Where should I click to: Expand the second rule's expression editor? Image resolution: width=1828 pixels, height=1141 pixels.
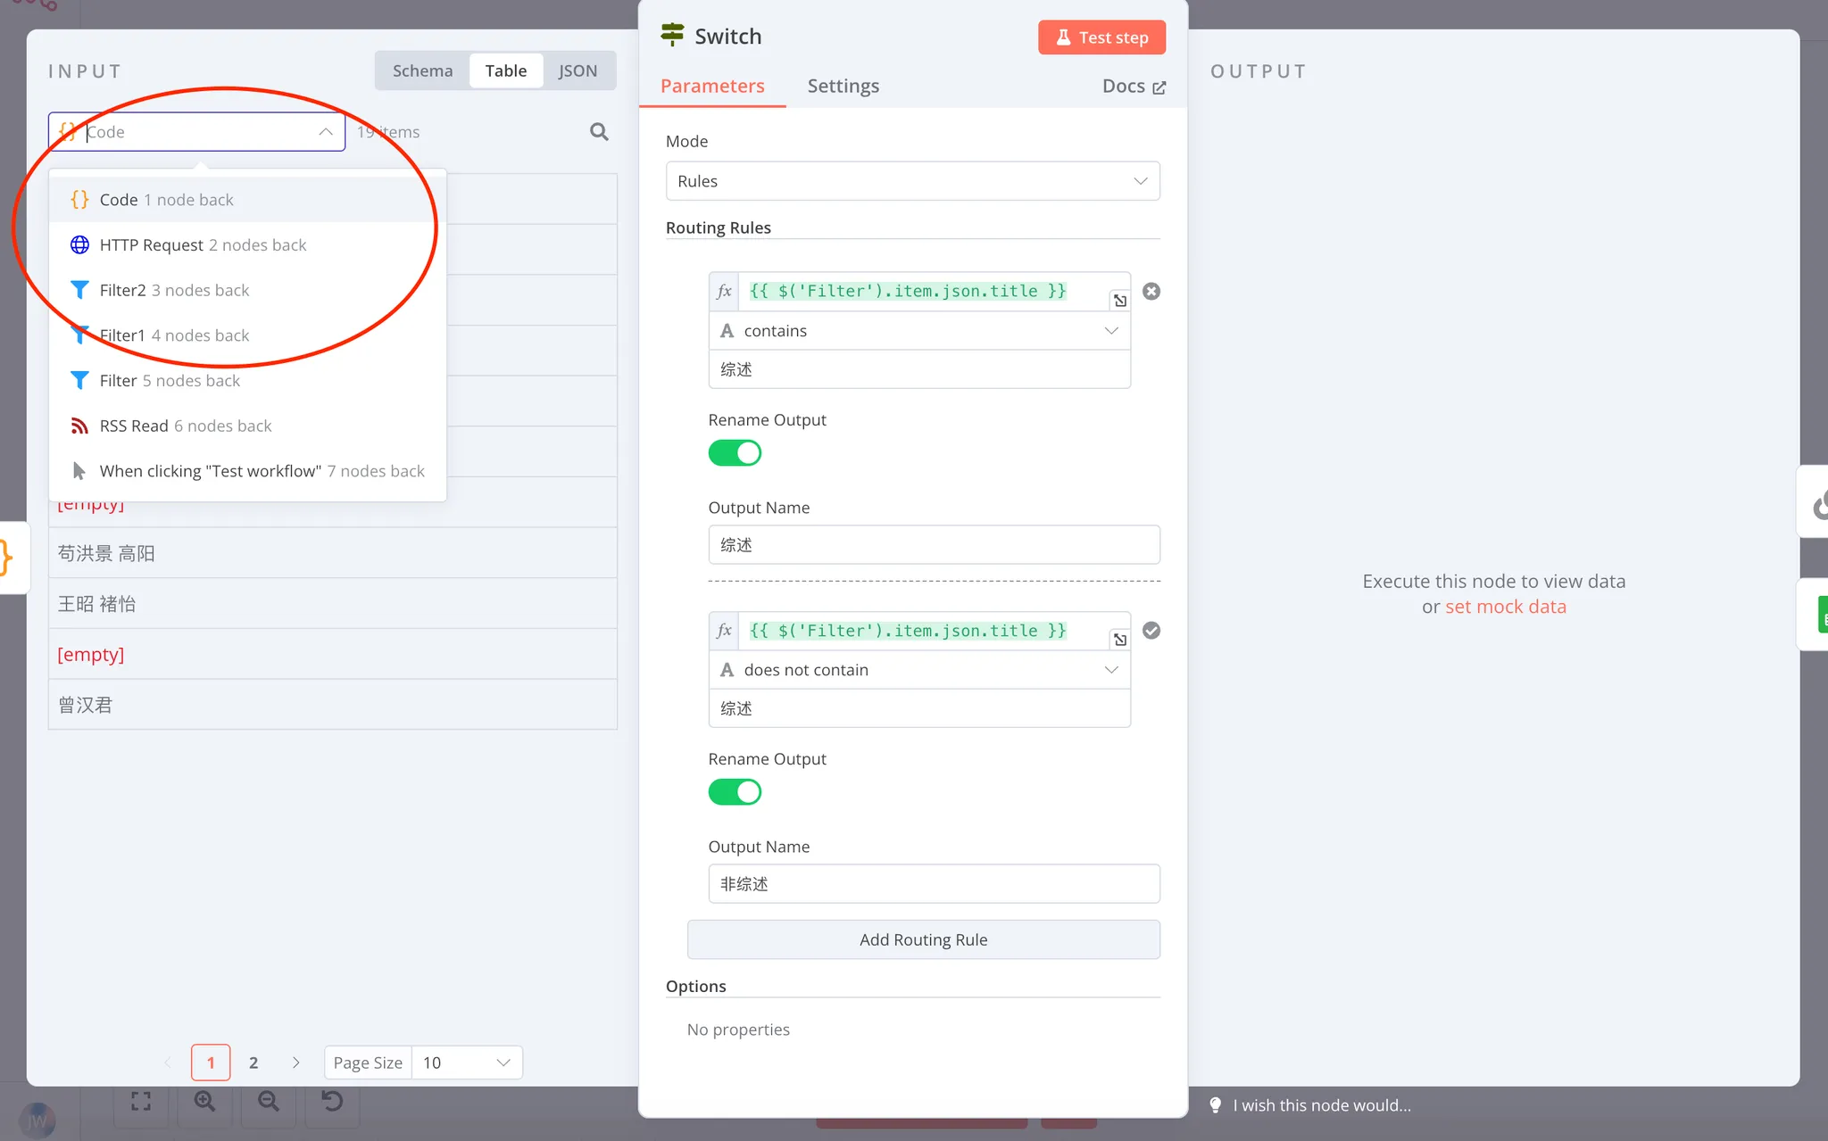(1119, 640)
